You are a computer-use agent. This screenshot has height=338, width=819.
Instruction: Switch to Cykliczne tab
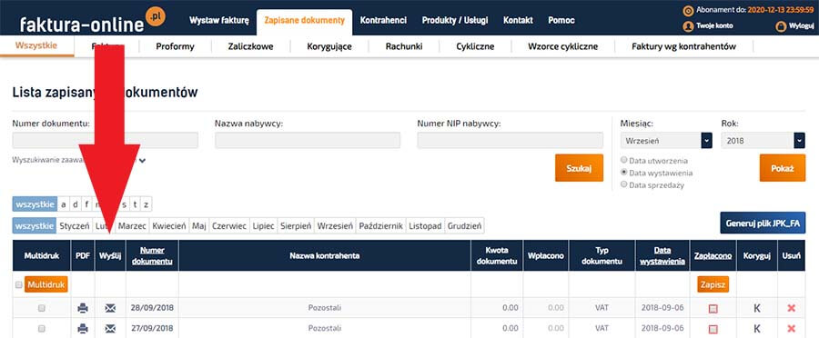click(x=475, y=46)
